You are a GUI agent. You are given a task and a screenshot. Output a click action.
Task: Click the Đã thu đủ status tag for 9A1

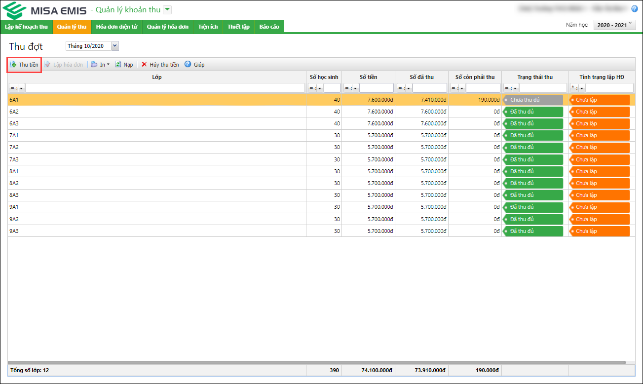pos(533,207)
